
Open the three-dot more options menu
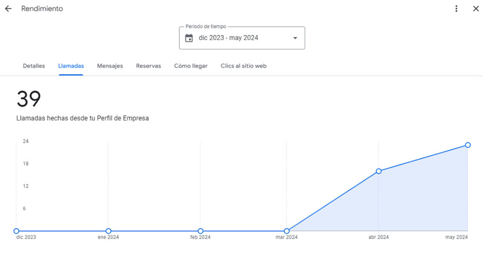point(456,9)
